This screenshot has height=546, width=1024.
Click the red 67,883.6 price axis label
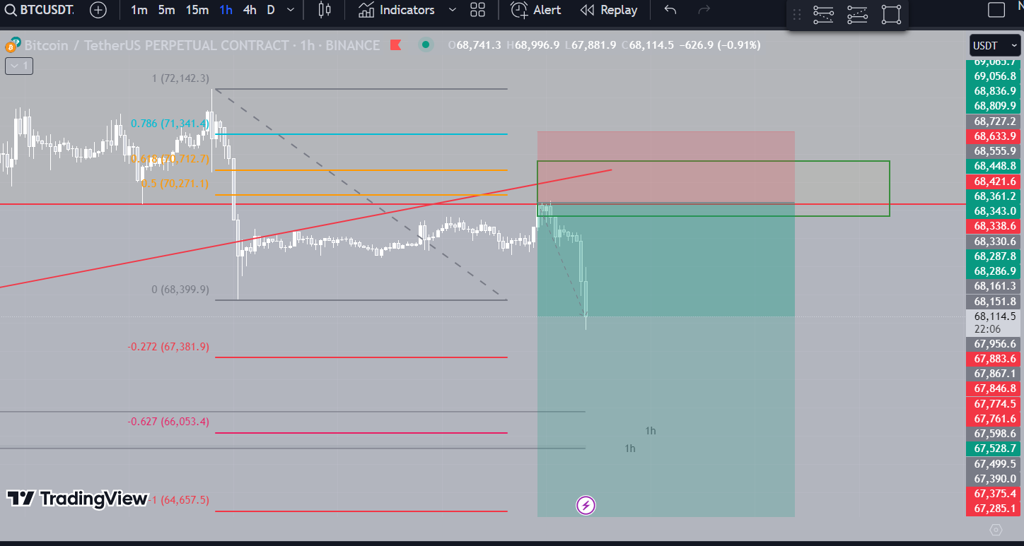[x=994, y=359]
